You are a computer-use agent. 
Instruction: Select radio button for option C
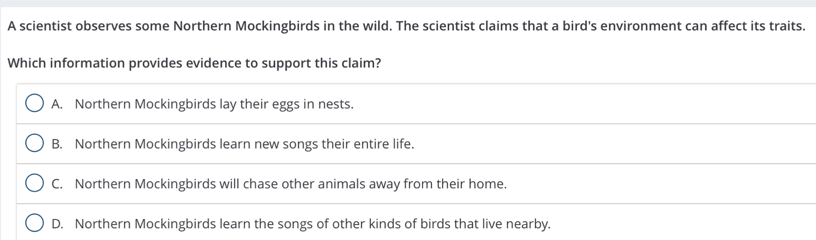pos(34,184)
